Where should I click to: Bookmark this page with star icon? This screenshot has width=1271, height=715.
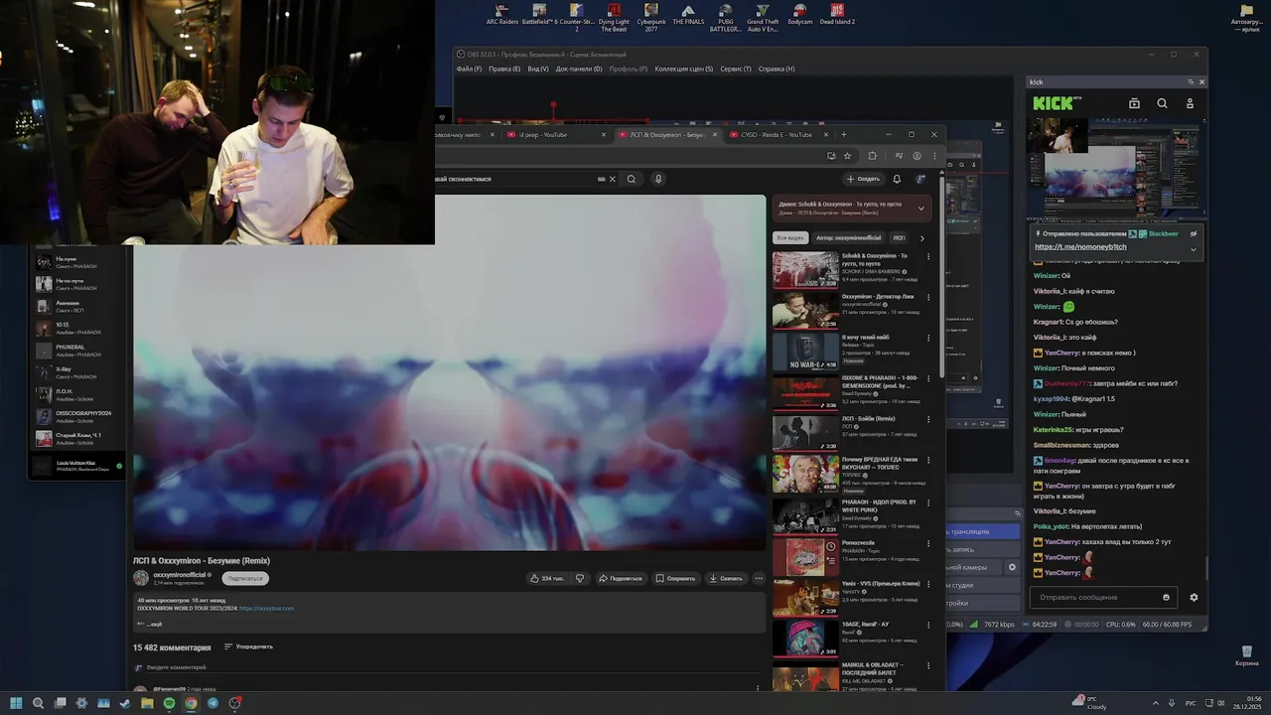(847, 156)
